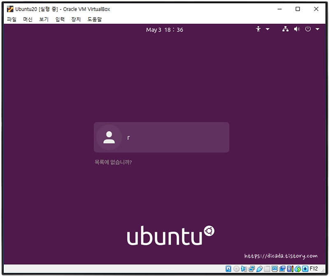Click the optical disc status icon

[x=236, y=269]
